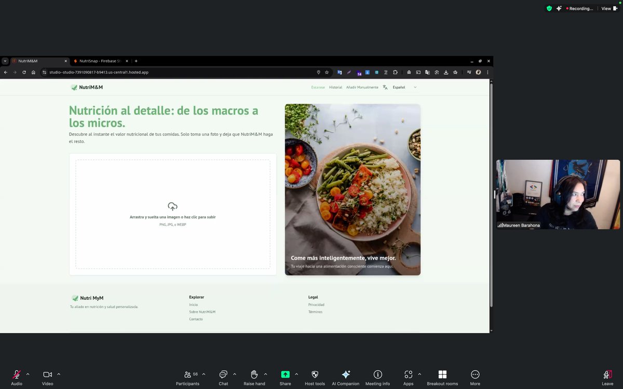
Task: Expand the chat options chevron
Action: click(x=235, y=374)
